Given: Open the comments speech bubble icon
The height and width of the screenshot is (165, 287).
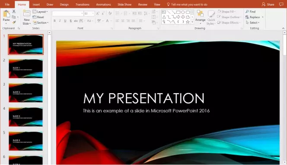Looking at the screenshot, I should point(281,4).
